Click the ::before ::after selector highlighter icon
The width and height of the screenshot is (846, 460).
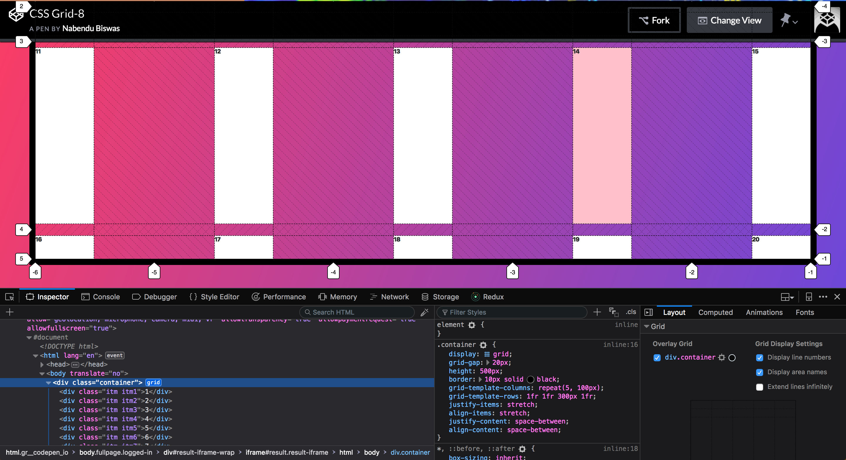[522, 449]
